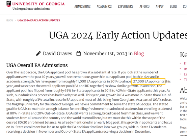Open the Academics menu

pyautogui.click(x=104, y=6)
